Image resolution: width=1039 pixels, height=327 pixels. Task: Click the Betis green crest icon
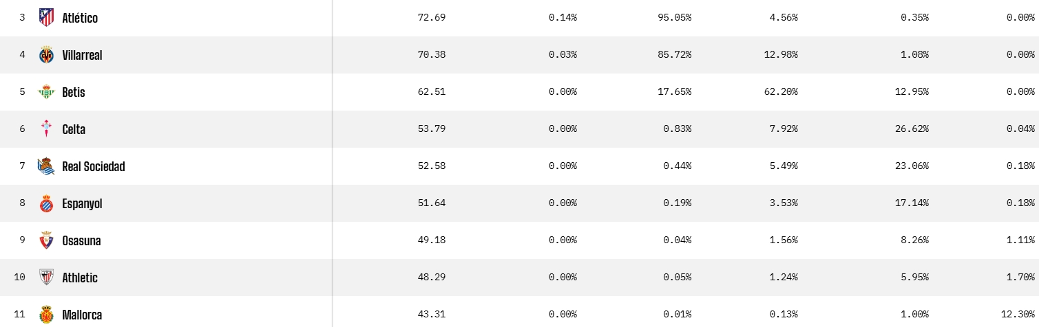click(46, 92)
